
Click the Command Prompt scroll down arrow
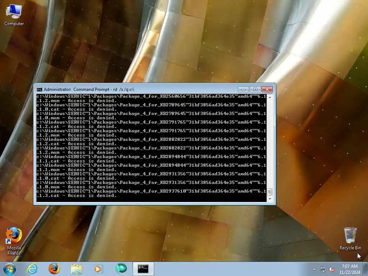[x=270, y=199]
